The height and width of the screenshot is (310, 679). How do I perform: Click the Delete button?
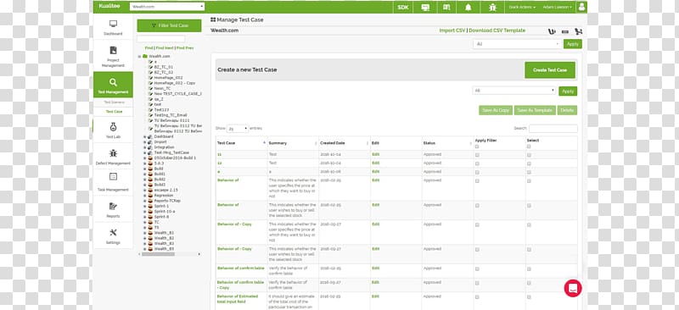[x=567, y=110]
